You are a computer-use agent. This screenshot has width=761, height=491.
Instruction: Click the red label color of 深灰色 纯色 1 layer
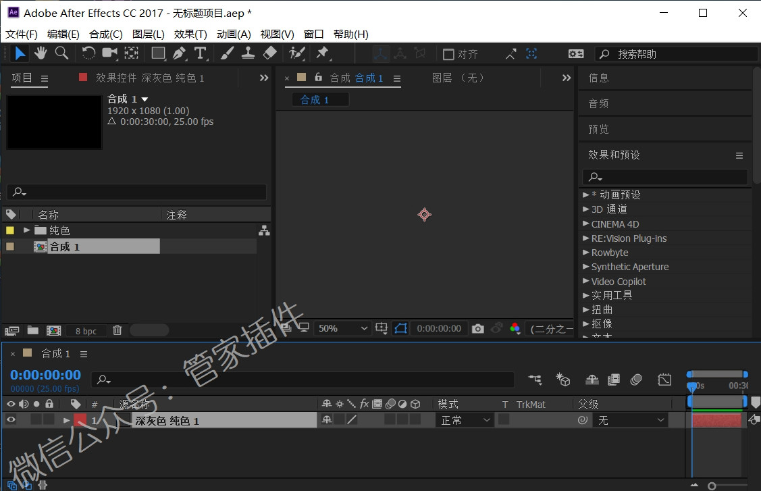[x=80, y=420]
